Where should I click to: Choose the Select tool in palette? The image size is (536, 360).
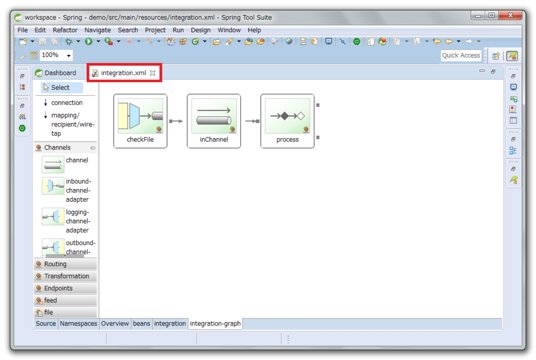pyautogui.click(x=62, y=88)
